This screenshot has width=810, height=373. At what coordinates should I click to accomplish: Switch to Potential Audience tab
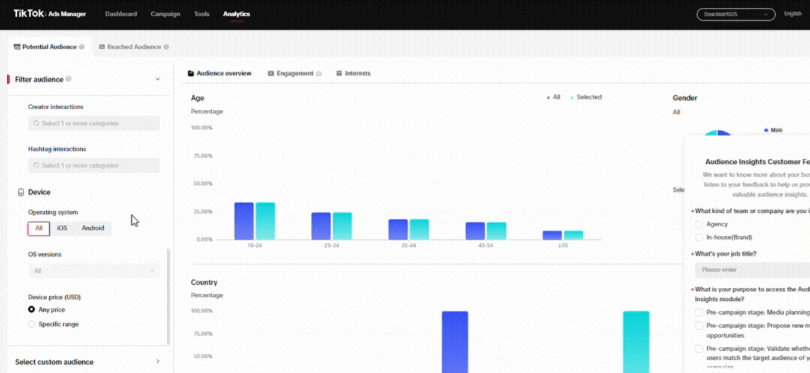[x=49, y=47]
